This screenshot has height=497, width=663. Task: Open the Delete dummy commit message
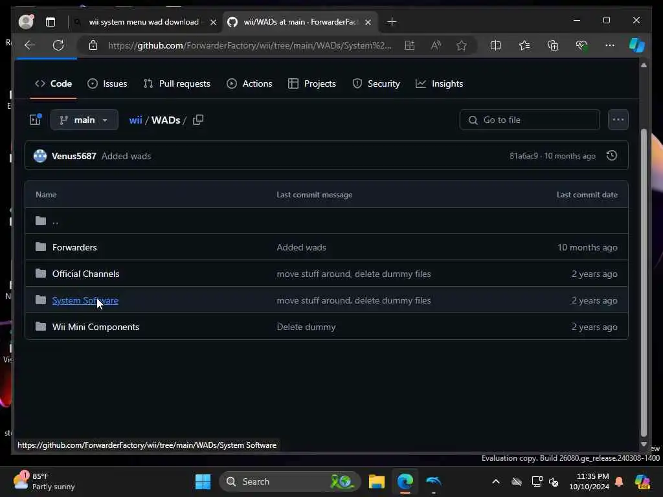[306, 327]
